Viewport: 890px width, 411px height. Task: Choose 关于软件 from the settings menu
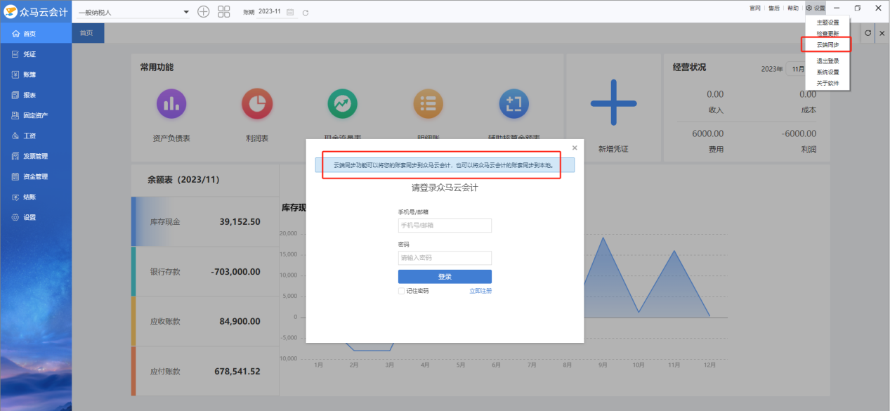tap(827, 83)
